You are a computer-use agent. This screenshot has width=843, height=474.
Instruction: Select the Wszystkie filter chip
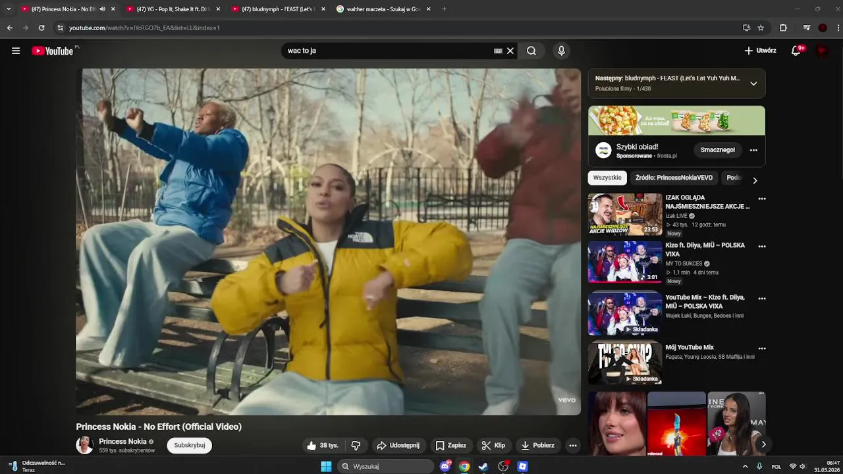(607, 178)
